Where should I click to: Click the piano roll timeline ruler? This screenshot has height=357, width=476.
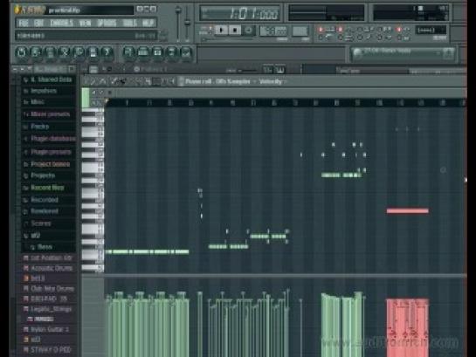point(286,103)
